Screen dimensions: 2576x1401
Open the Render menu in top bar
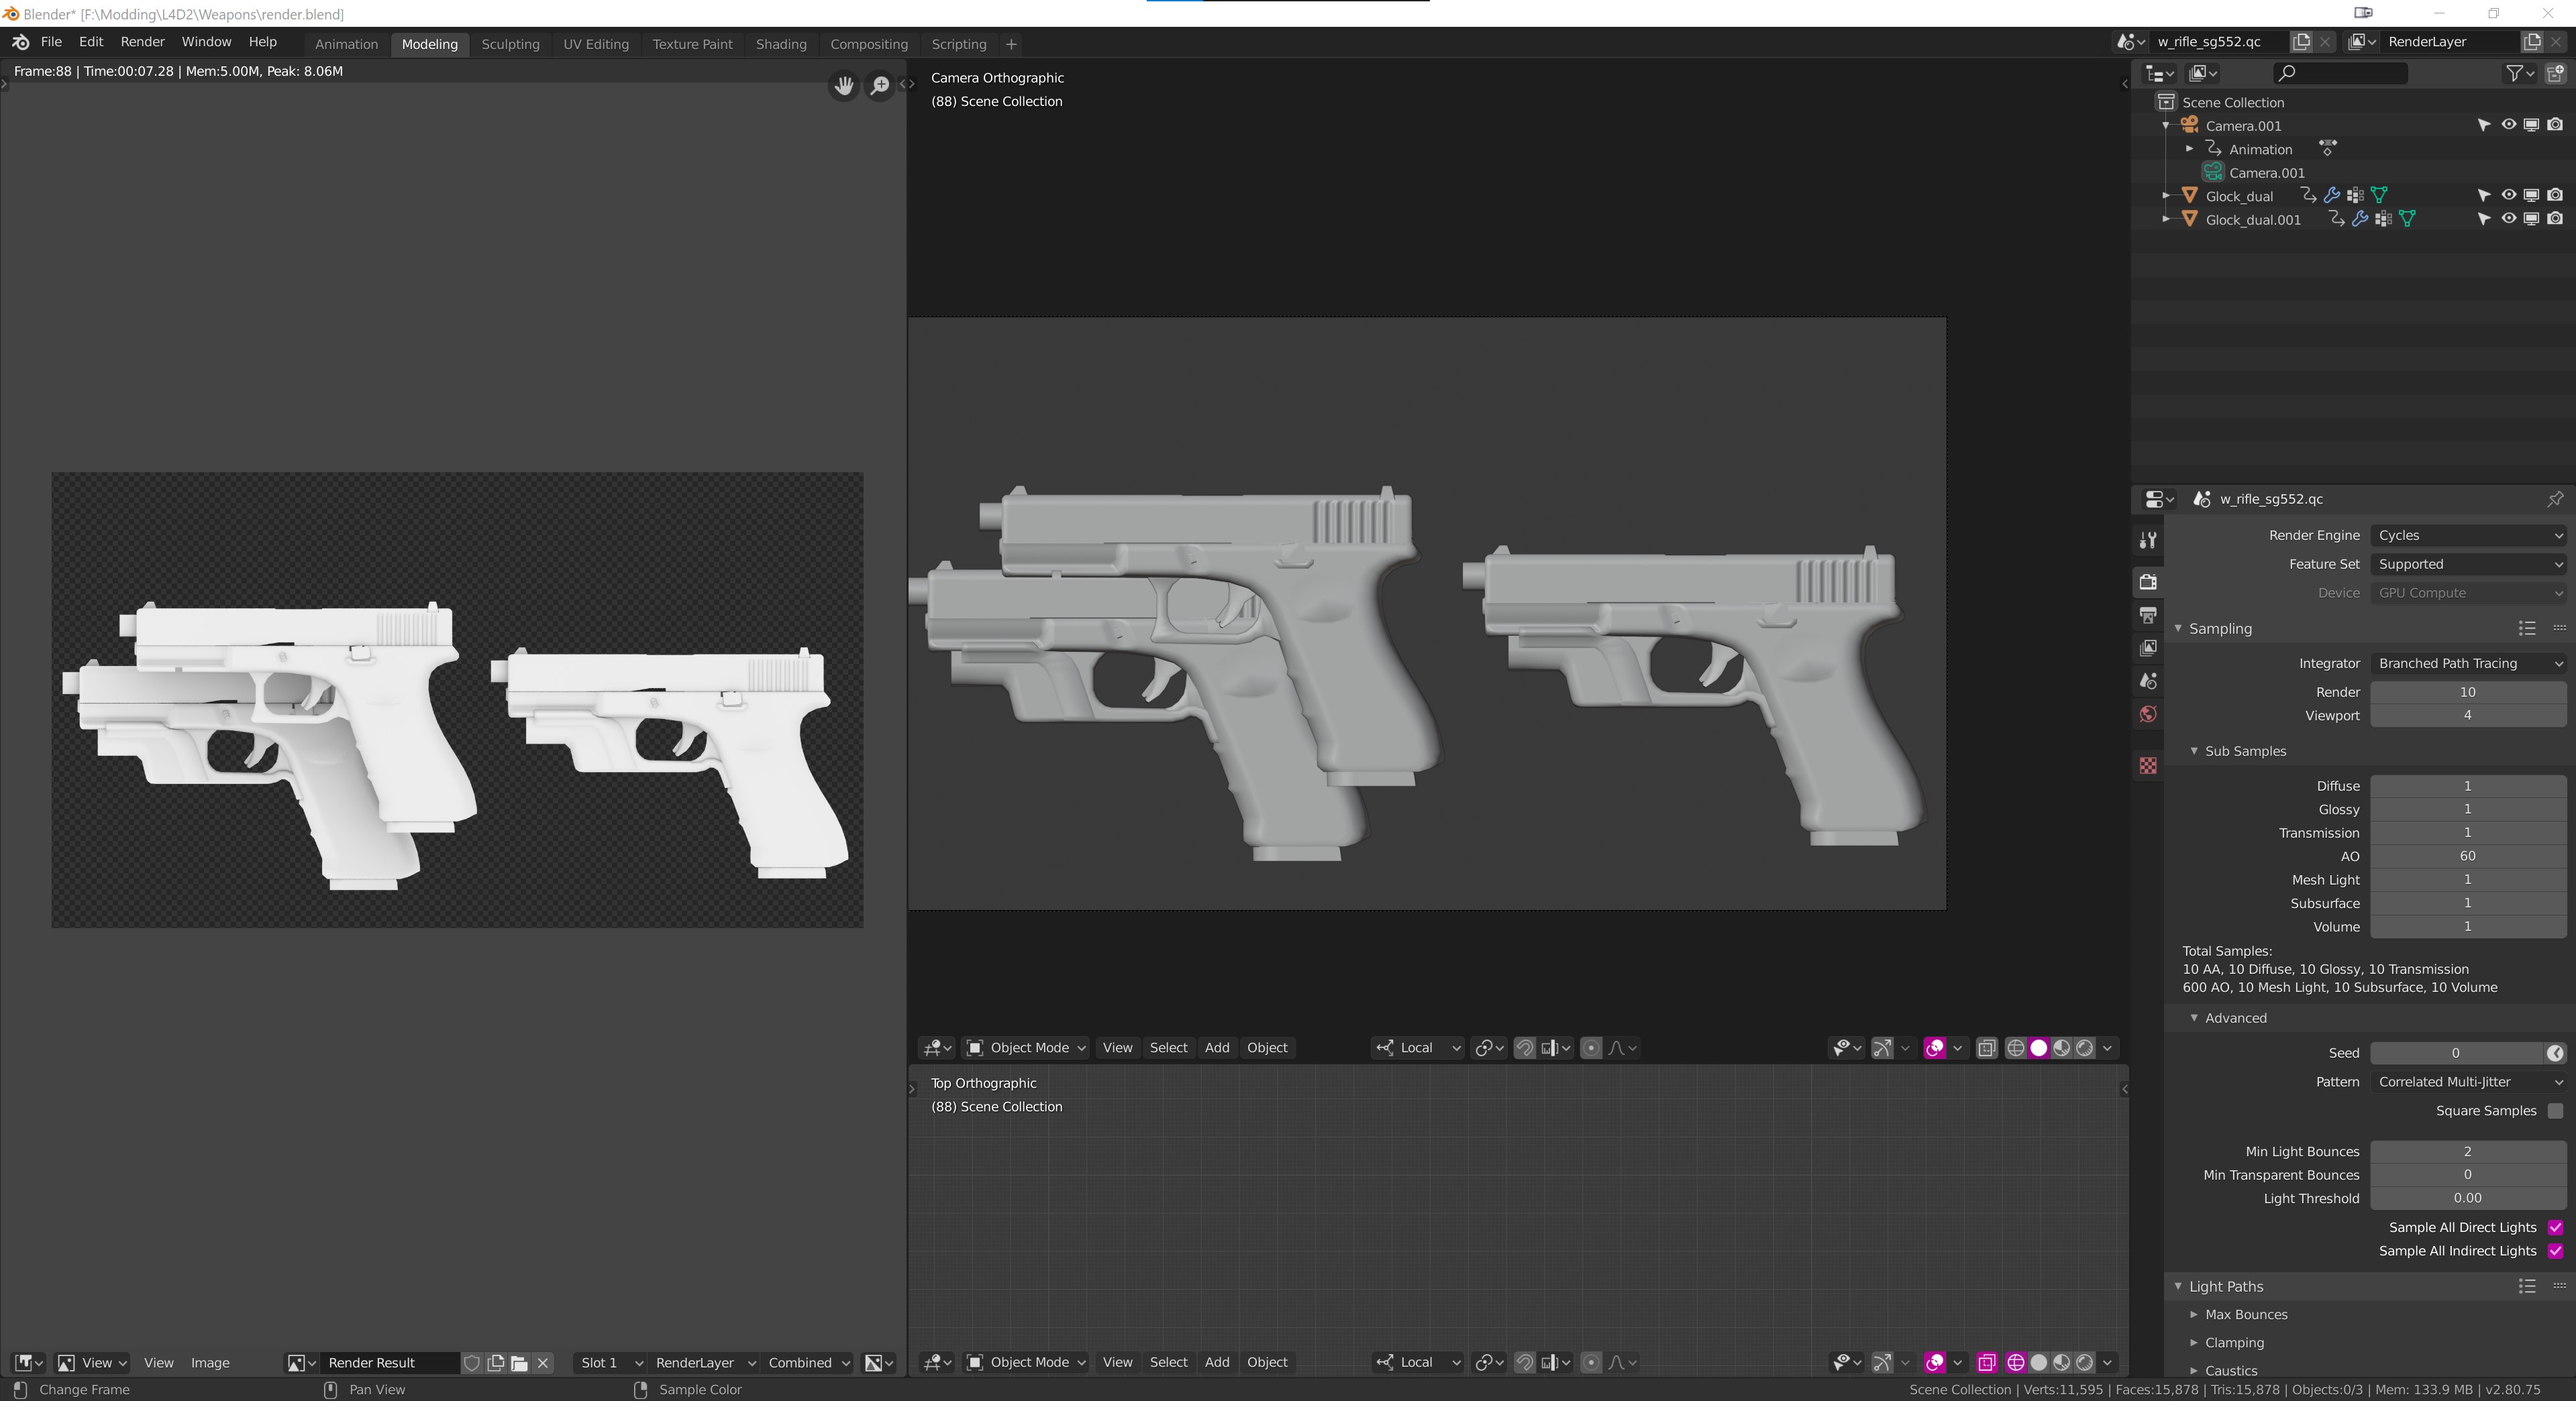(x=142, y=42)
